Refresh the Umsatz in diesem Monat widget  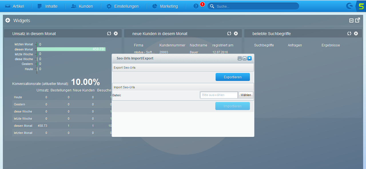coord(109,34)
